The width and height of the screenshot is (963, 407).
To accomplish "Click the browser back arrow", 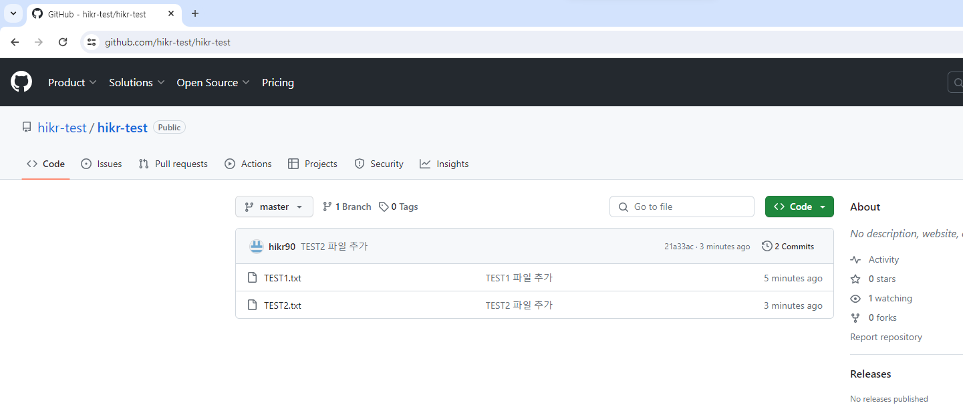I will (15, 42).
